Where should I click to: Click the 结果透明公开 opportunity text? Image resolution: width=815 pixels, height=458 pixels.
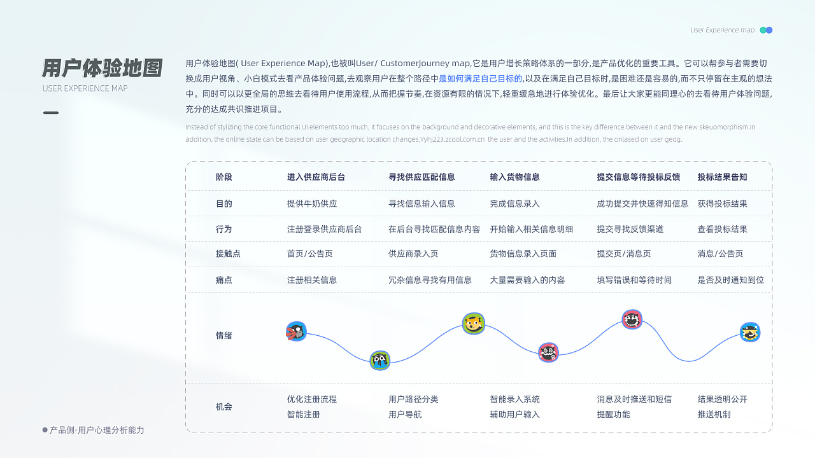click(x=723, y=399)
